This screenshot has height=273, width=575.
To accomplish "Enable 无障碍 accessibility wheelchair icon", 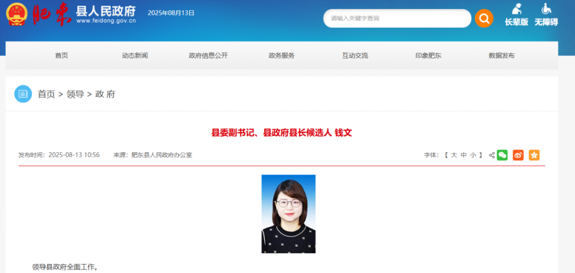I will pos(546,15).
